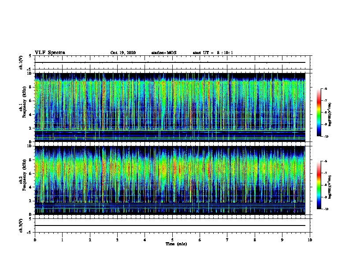Click the ch.2 spectrogram color scale bar
The image size is (349, 269).
click(x=319, y=185)
